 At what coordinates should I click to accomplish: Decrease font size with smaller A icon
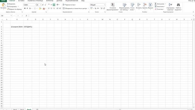click(x=45, y=5)
